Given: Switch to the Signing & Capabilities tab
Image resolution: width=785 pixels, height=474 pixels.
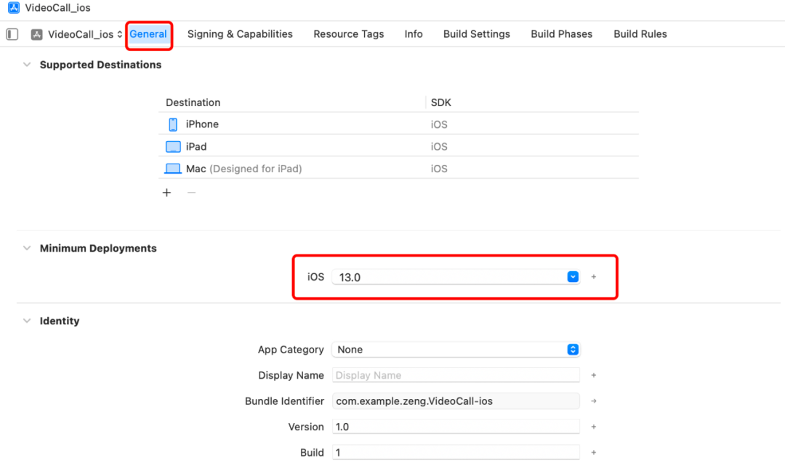Looking at the screenshot, I should point(240,34).
